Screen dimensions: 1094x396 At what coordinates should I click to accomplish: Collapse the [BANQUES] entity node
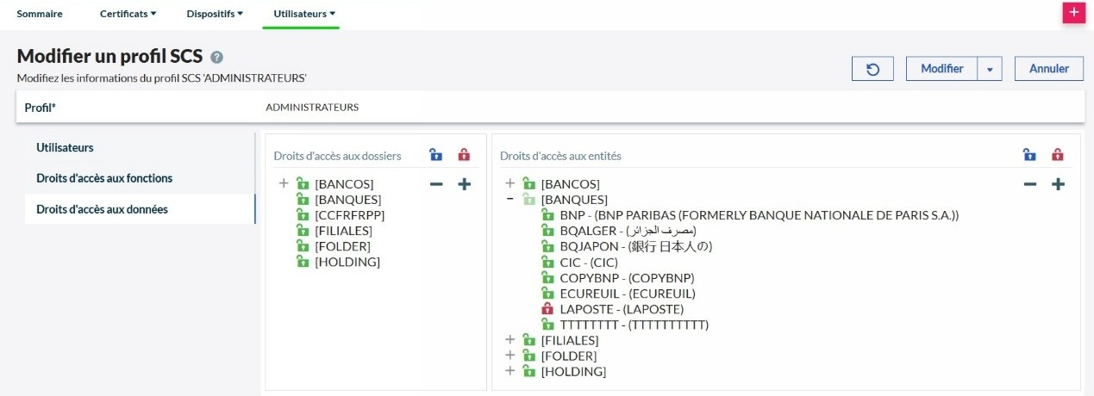tap(510, 200)
